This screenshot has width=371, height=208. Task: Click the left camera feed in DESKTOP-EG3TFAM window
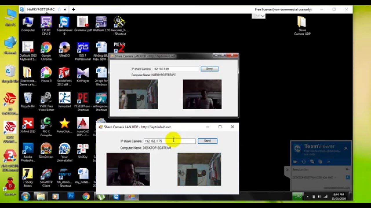(128, 169)
